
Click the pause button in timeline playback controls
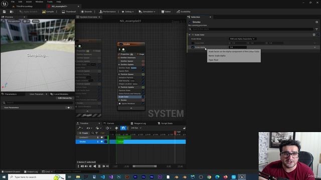(x=99, y=166)
